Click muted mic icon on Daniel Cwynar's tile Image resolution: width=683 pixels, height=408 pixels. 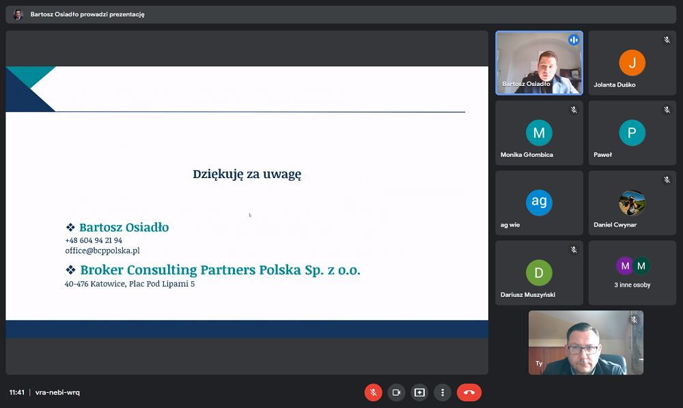667,180
